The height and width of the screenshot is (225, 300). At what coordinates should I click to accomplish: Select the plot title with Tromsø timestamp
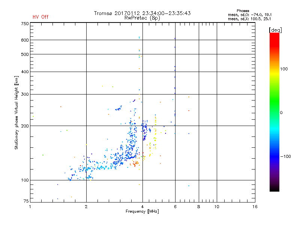pyautogui.click(x=142, y=13)
